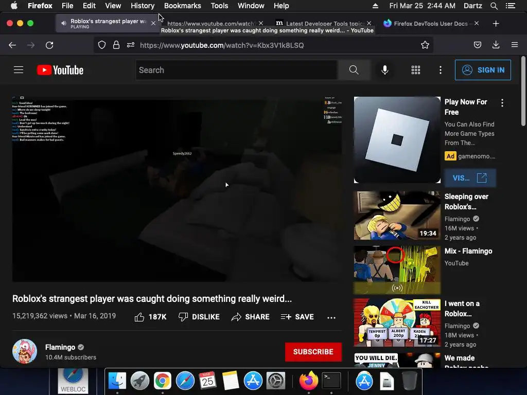Go back with the Firefox back arrow

point(12,45)
